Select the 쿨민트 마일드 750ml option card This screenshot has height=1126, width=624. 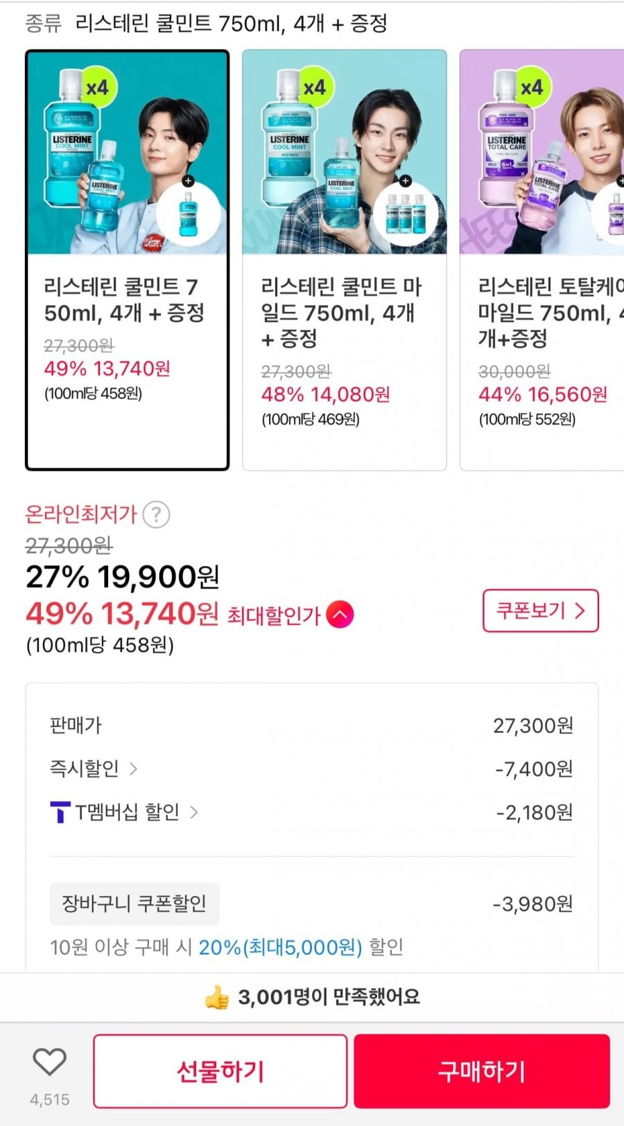[x=344, y=360]
